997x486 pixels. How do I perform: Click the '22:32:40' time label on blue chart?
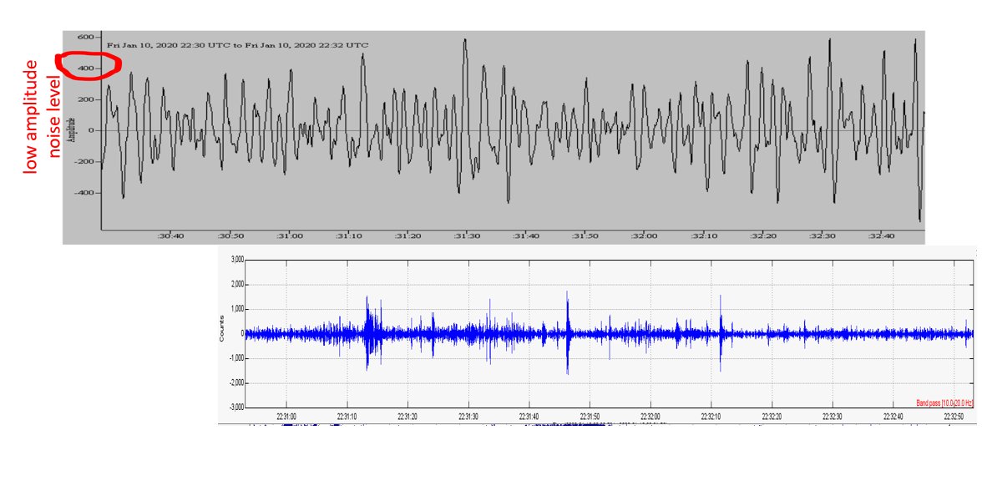pos(893,417)
